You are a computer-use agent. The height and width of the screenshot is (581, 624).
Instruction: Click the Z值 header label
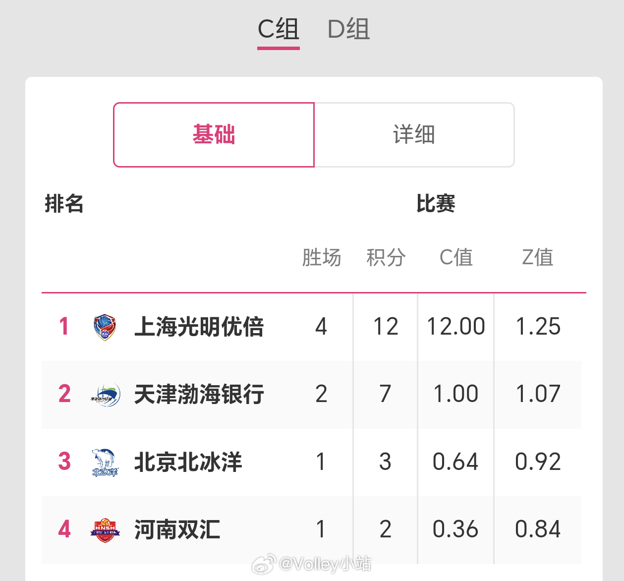coord(537,257)
